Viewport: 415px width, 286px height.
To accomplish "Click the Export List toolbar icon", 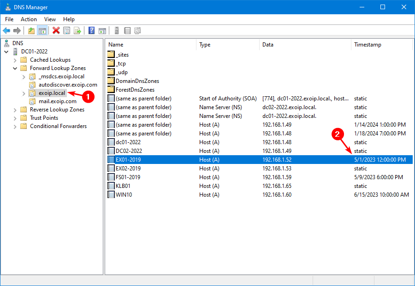I will click(77, 31).
